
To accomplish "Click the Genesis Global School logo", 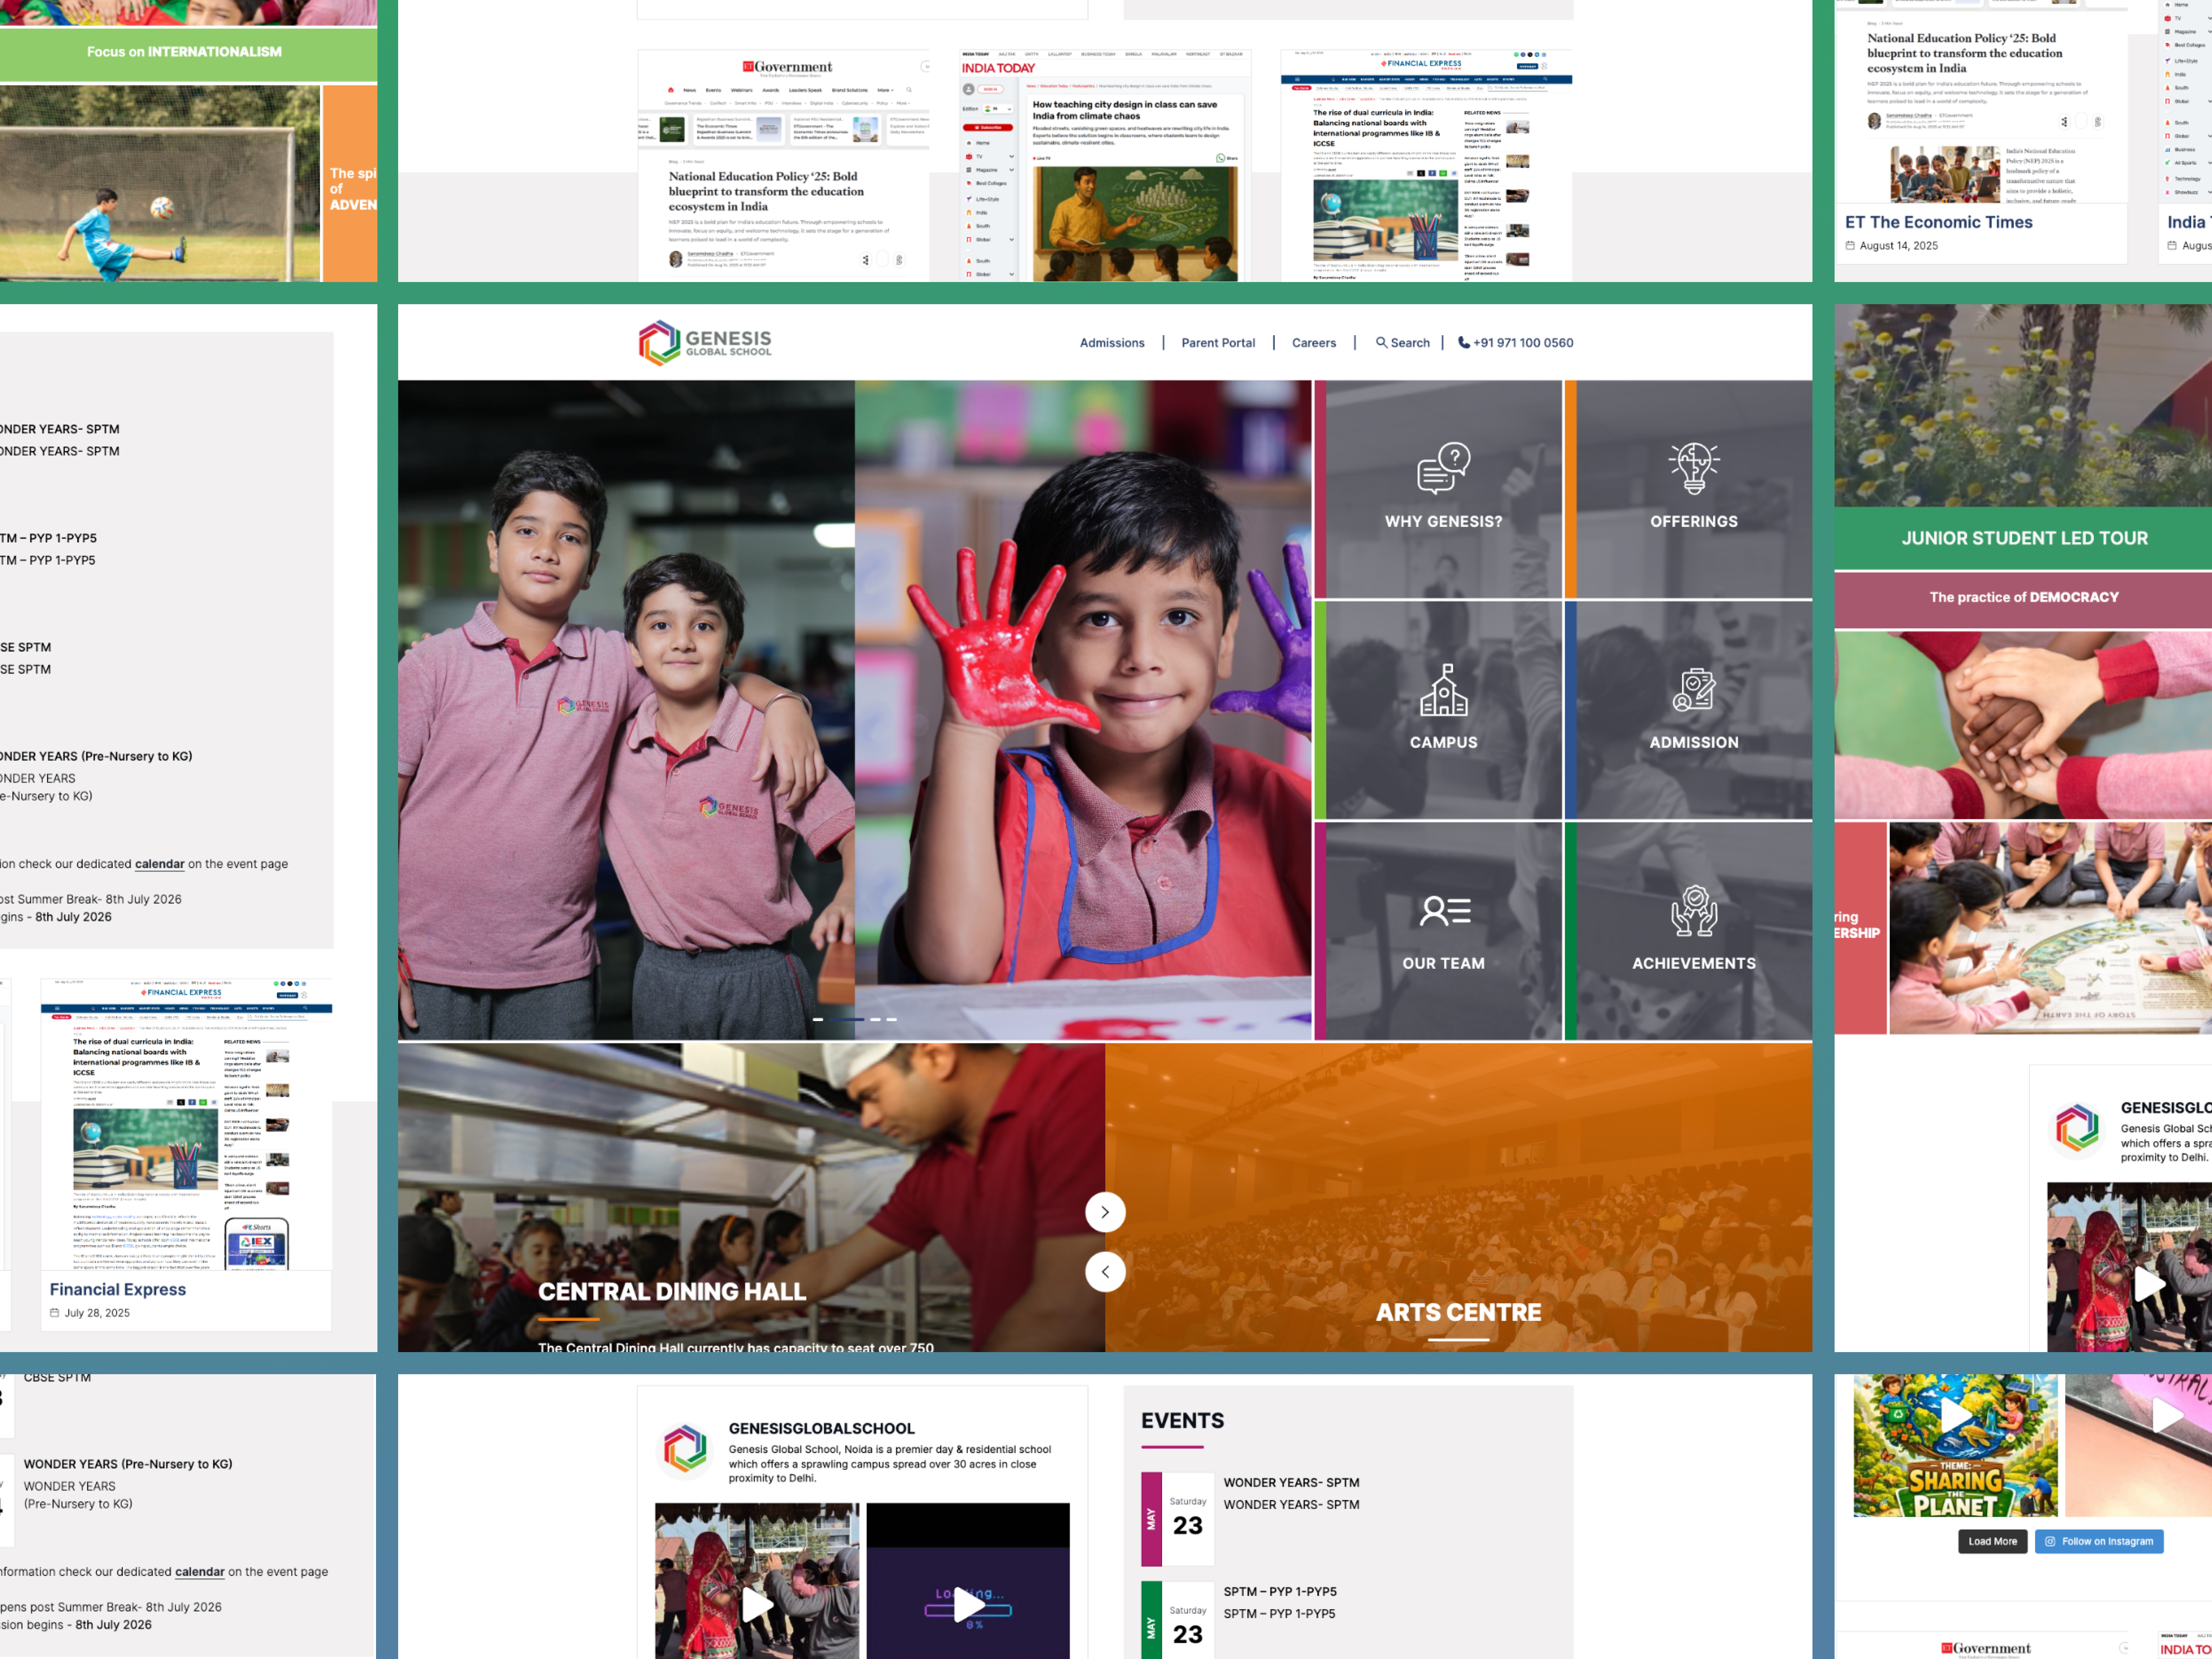I will [x=705, y=343].
